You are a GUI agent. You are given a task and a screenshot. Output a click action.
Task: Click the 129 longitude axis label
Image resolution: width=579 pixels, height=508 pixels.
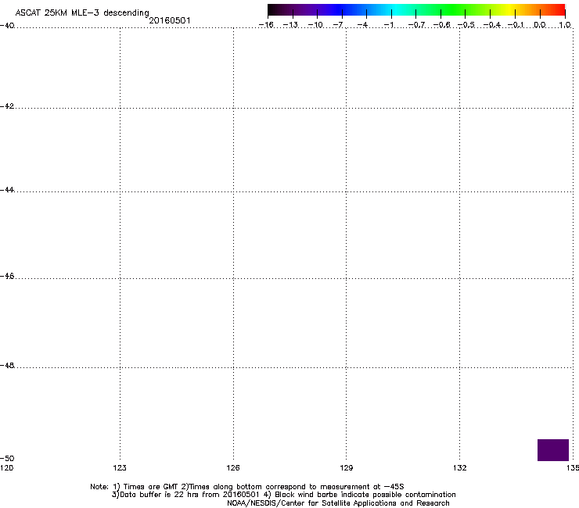coord(346,468)
